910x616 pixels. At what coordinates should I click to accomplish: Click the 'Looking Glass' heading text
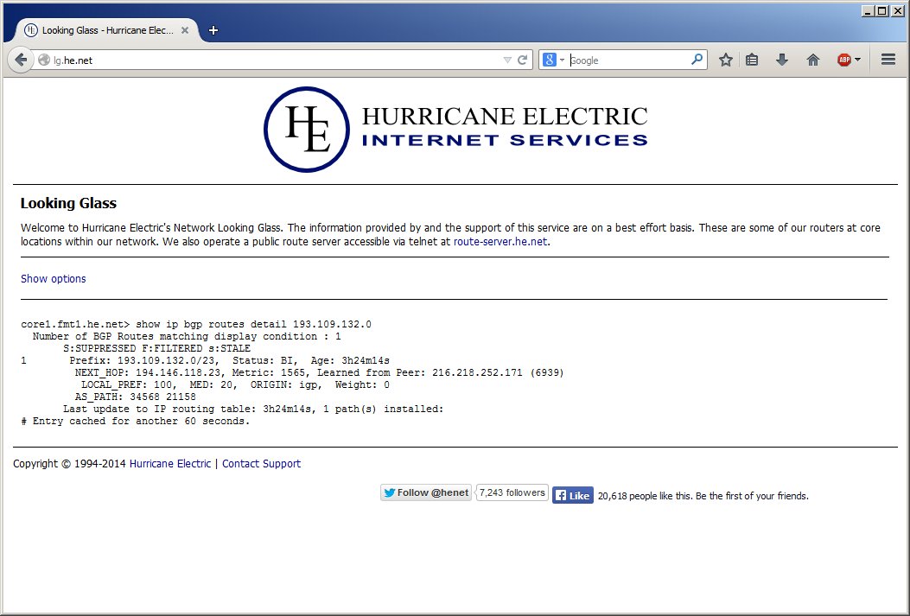pos(68,204)
